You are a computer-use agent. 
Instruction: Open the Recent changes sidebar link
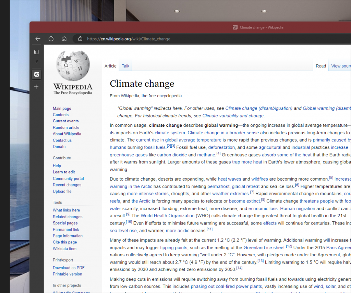pos(67,185)
